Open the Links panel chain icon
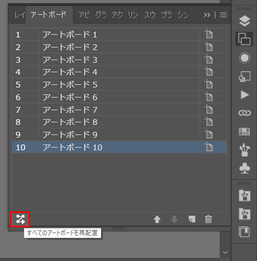 pos(244,113)
